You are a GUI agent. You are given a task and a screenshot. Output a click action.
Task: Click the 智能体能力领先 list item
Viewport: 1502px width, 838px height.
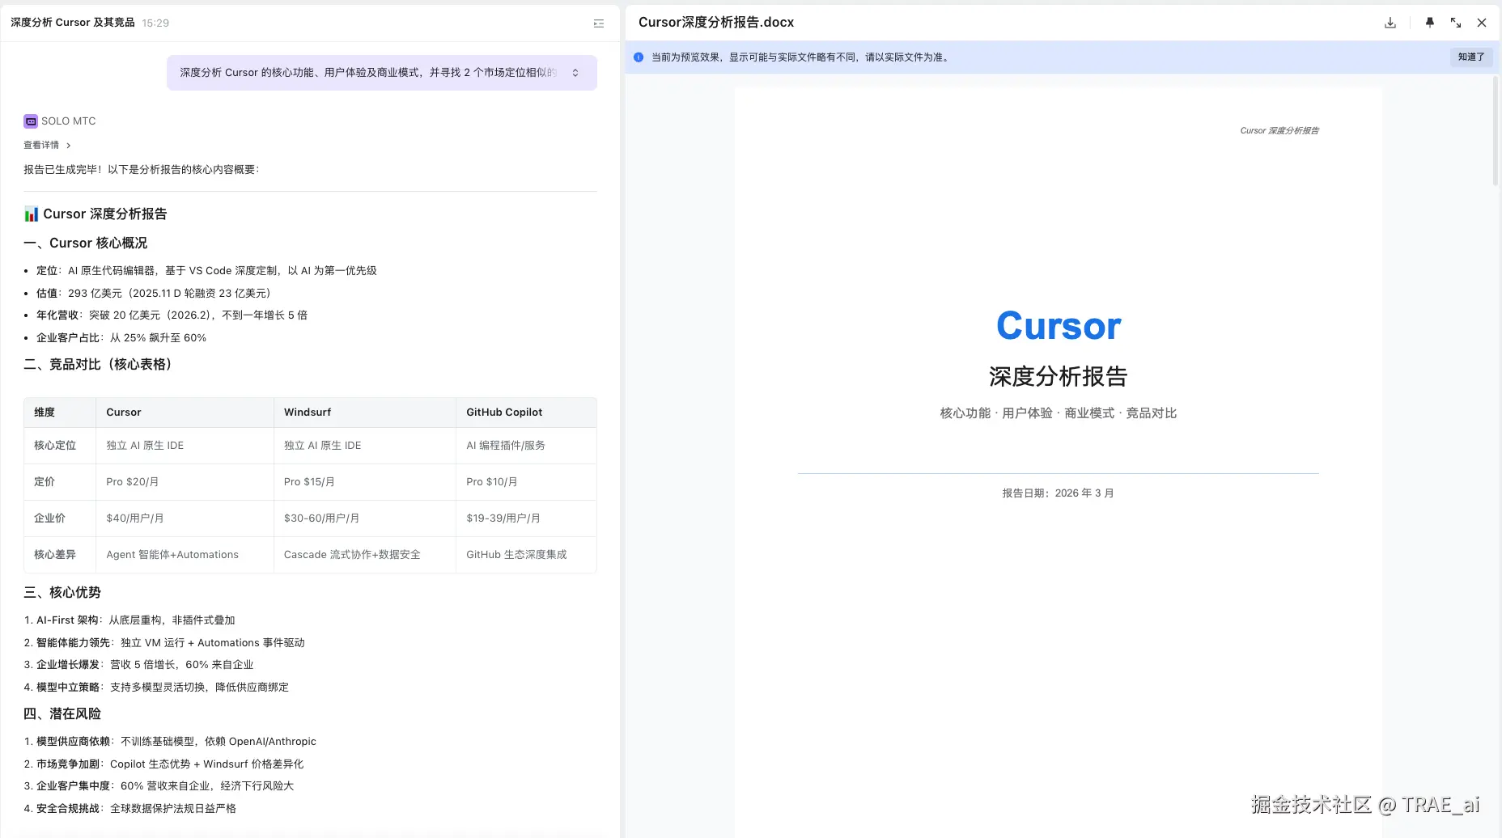point(164,643)
